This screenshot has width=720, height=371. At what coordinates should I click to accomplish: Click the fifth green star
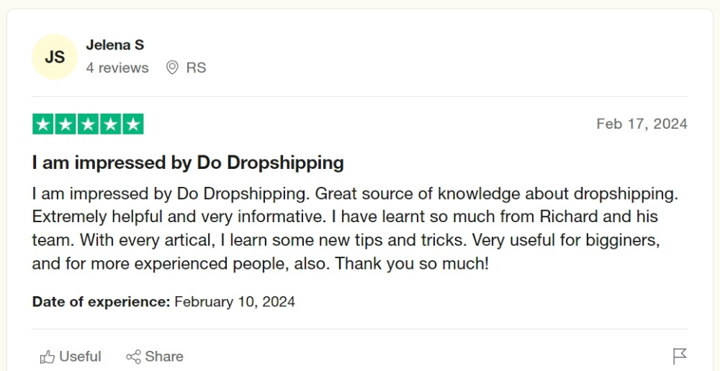point(133,124)
